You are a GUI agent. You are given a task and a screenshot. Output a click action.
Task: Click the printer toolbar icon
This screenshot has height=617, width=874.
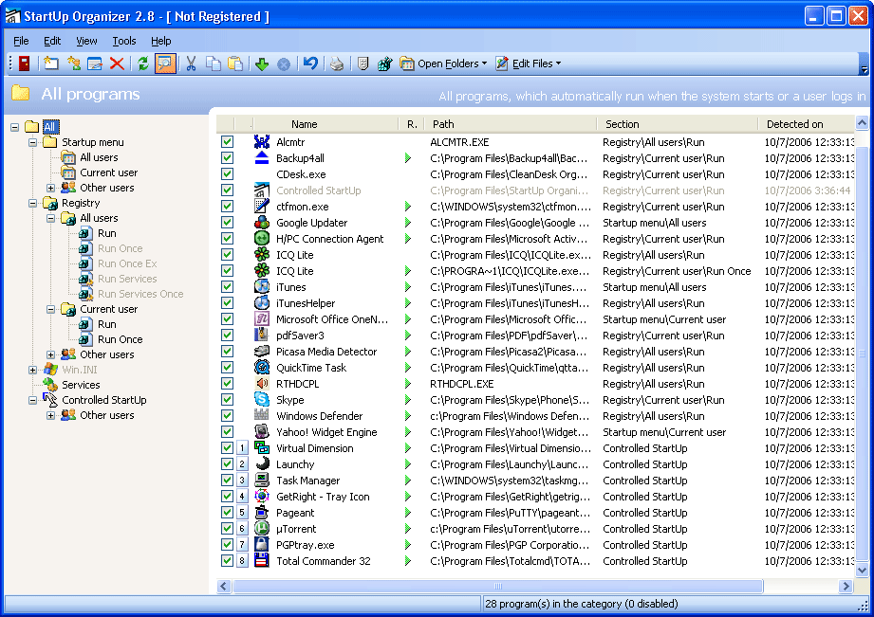[x=337, y=64]
